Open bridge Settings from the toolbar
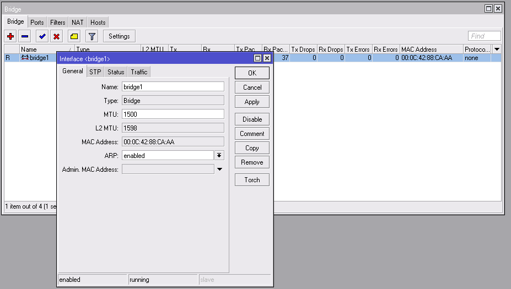The height and width of the screenshot is (289, 511). coord(119,36)
